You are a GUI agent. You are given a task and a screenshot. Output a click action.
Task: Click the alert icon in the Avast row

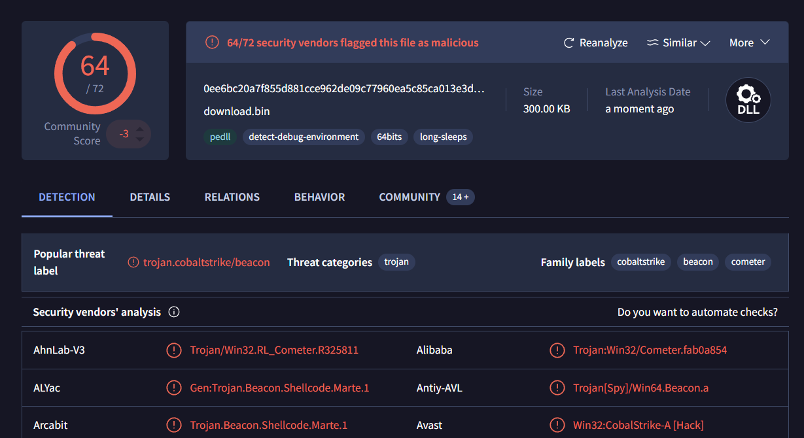tap(557, 425)
